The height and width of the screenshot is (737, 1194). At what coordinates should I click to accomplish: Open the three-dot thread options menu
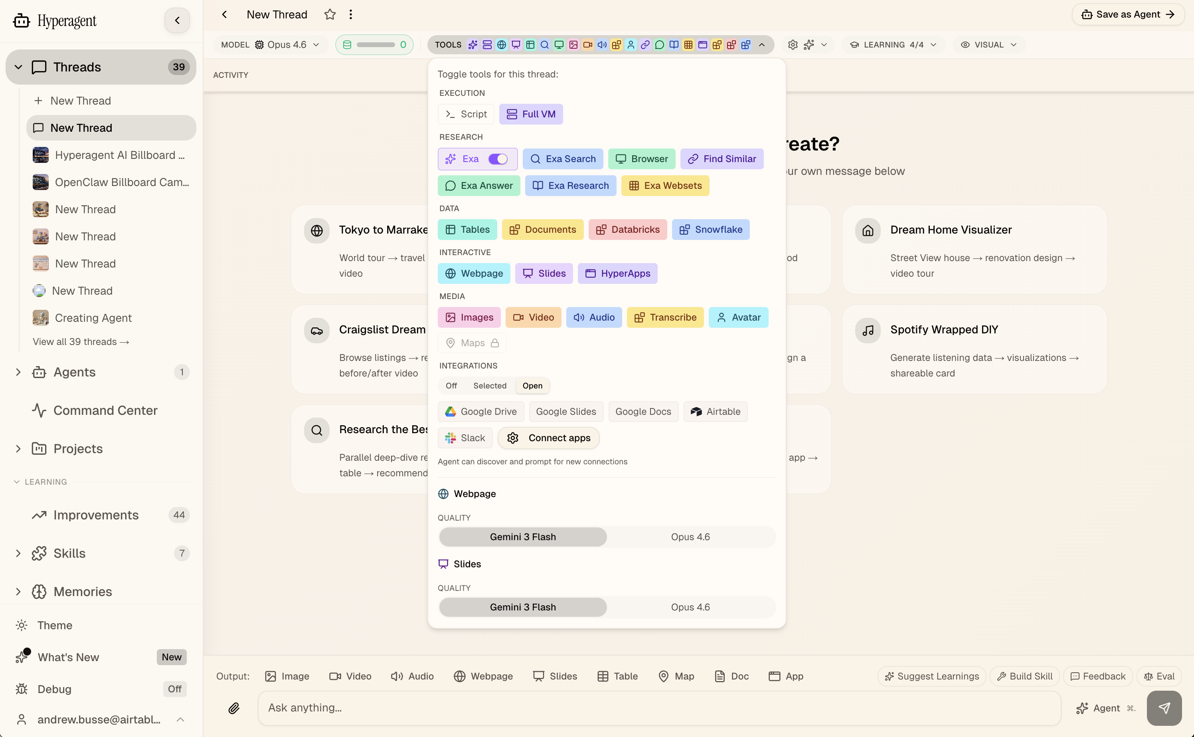click(350, 15)
